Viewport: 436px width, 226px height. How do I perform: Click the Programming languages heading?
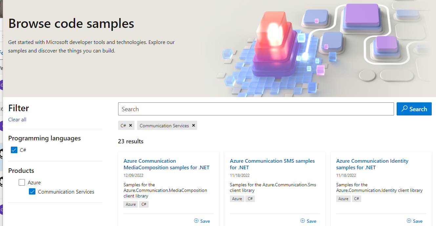pyautogui.click(x=44, y=138)
